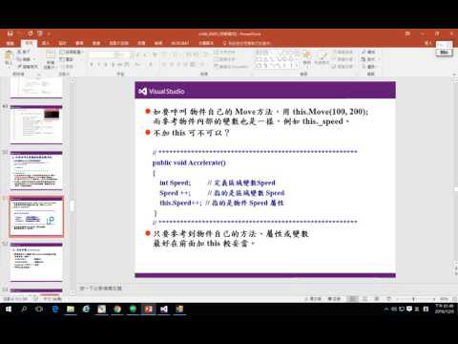Select the currently highlighted slide thumbnail
This screenshot has height=344, width=458.
click(36, 217)
